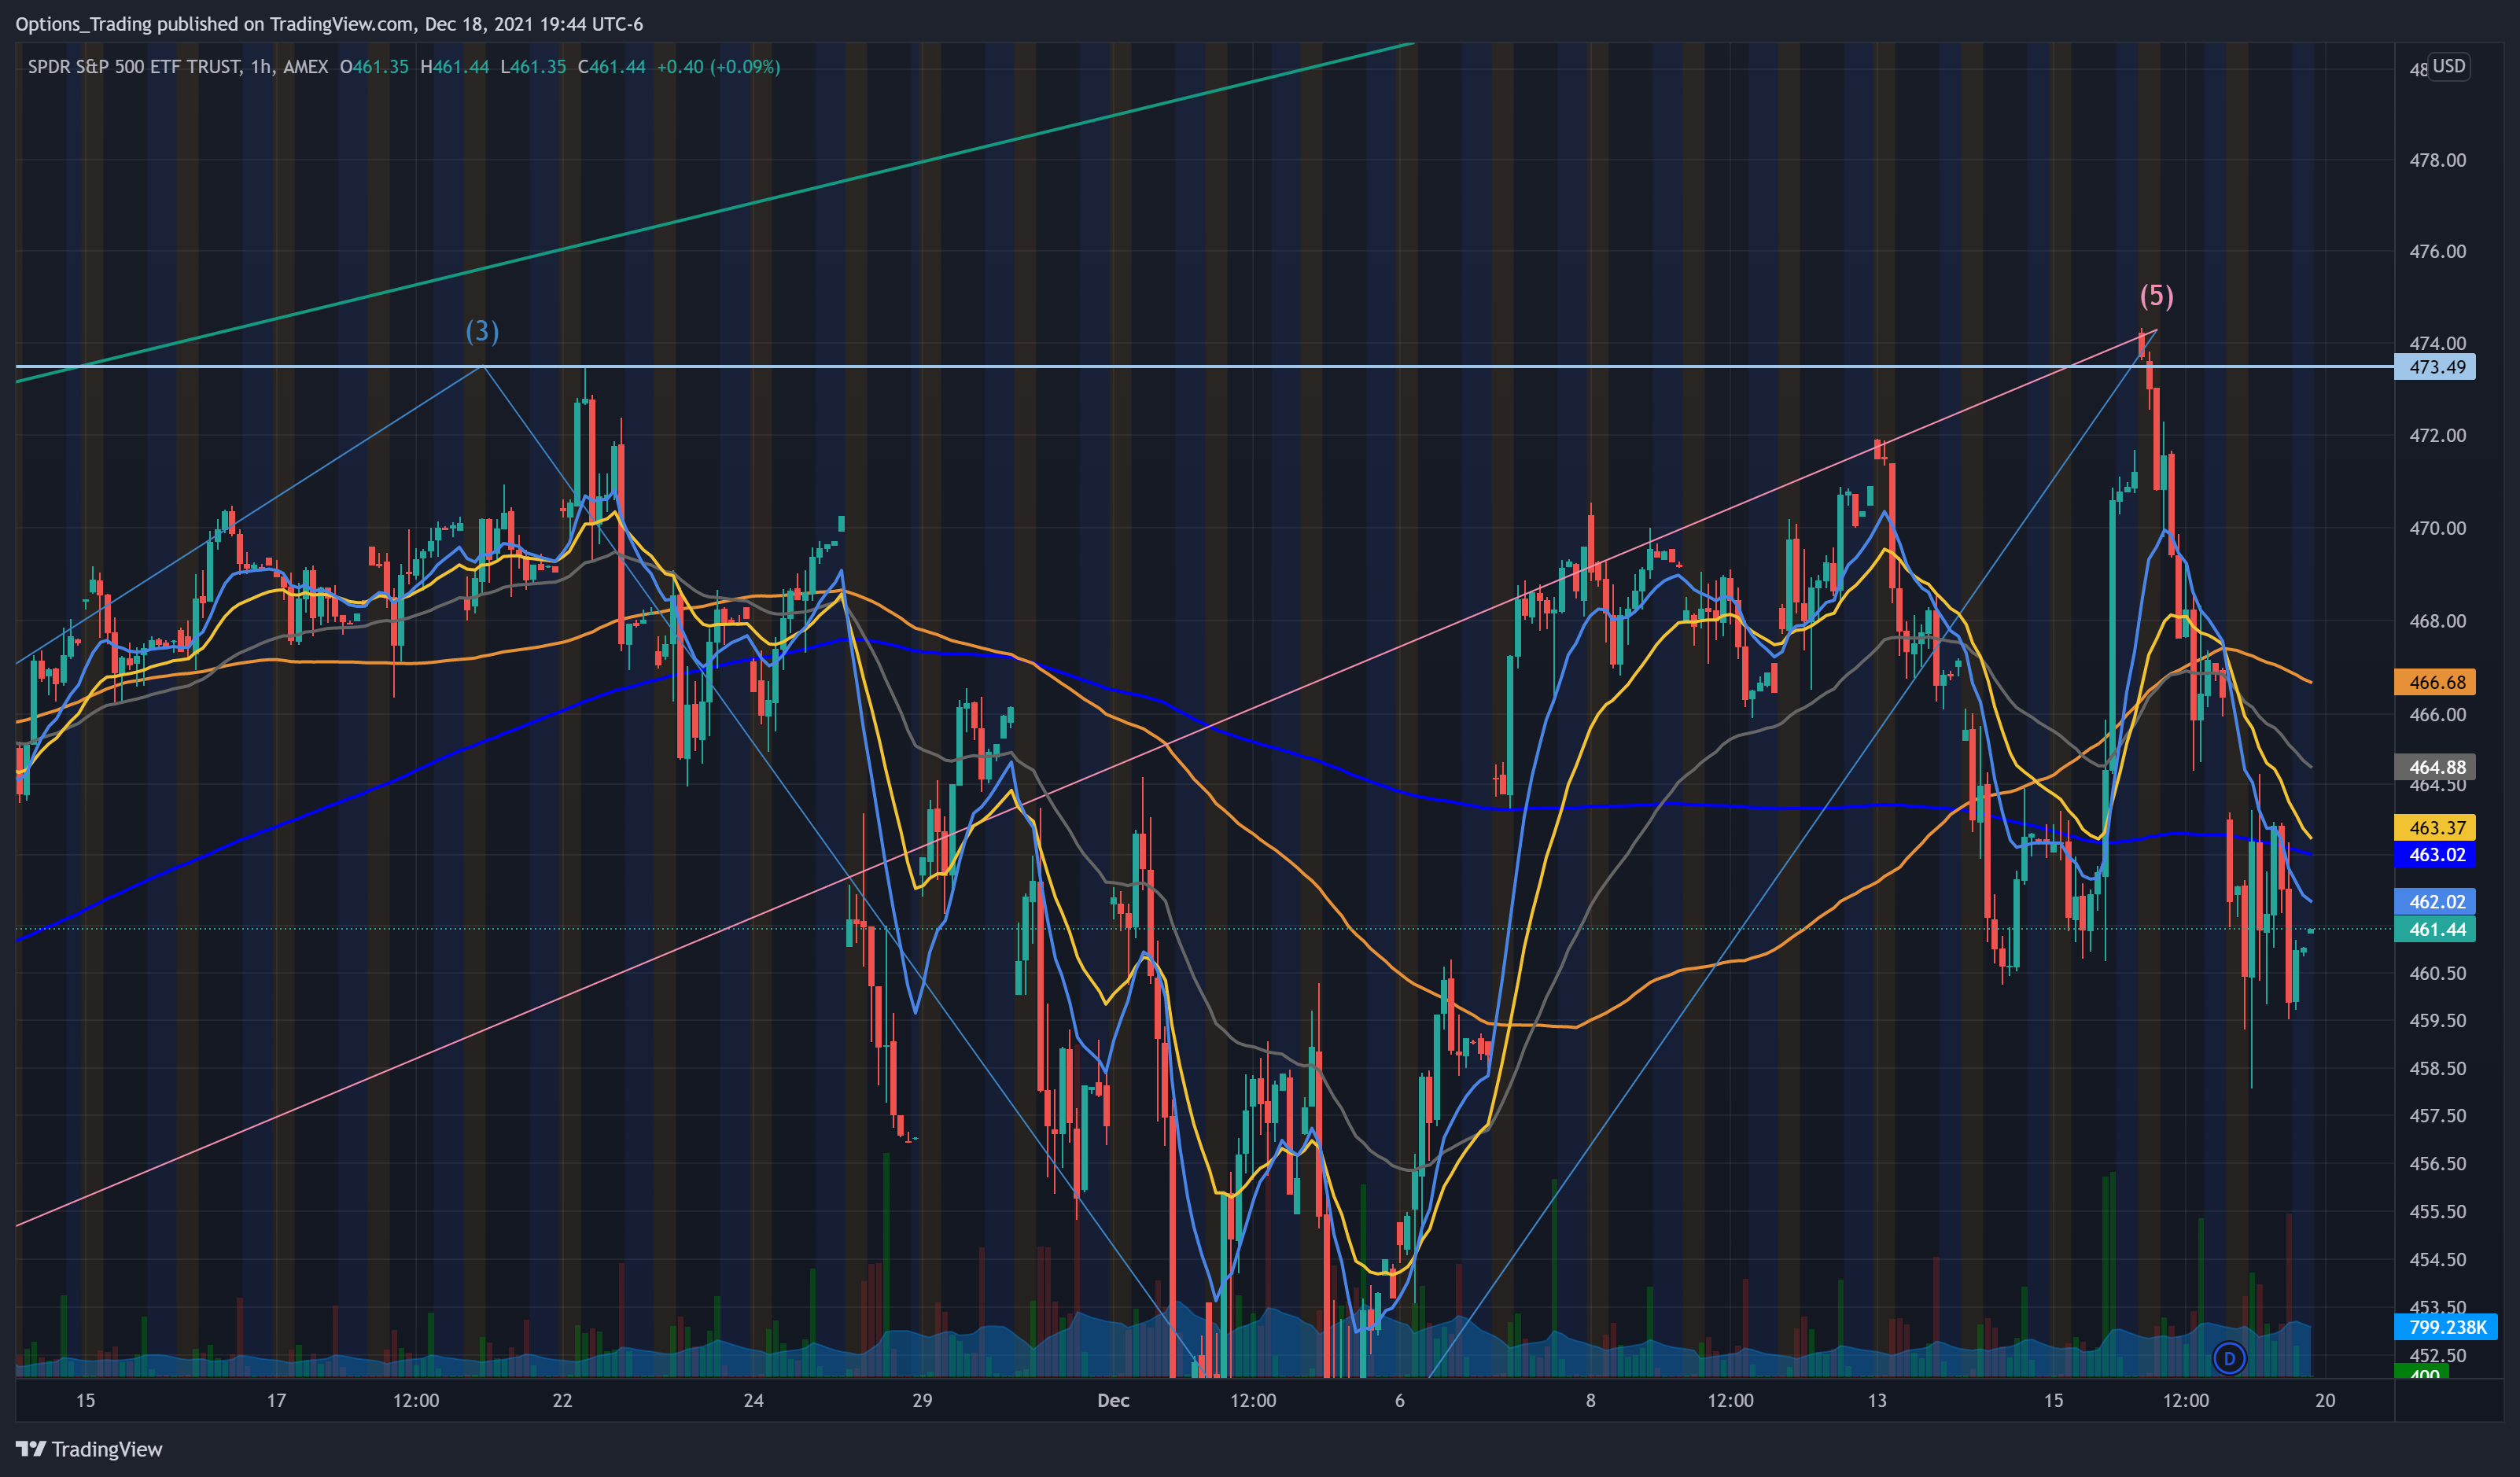This screenshot has height=1477, width=2520.
Task: Click the dividend 'D' marker icon
Action: pos(2229,1358)
